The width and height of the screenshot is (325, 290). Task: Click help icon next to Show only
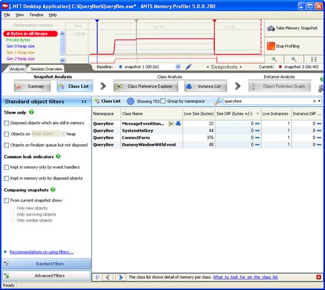point(32,112)
